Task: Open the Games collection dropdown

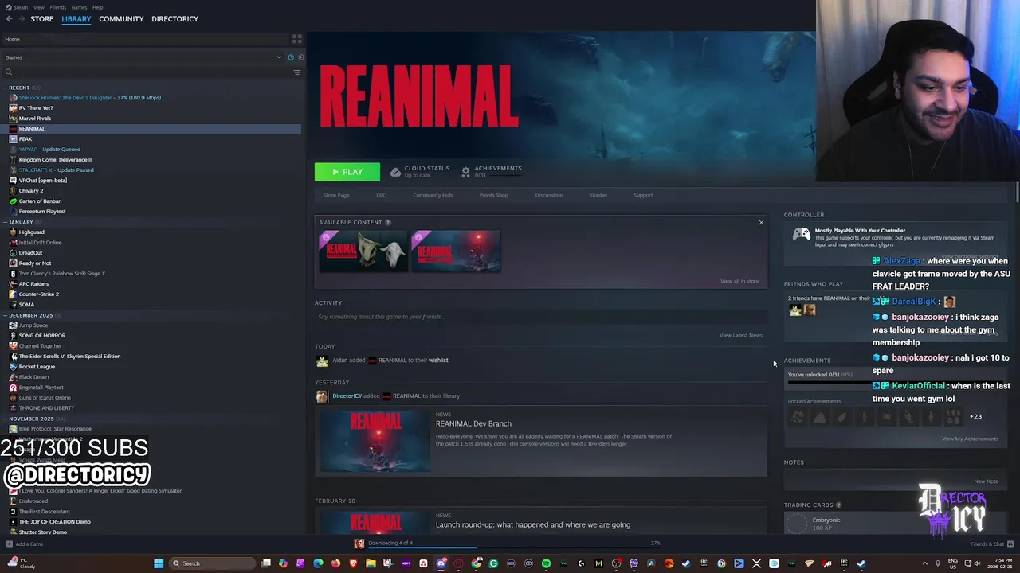Action: click(x=143, y=57)
